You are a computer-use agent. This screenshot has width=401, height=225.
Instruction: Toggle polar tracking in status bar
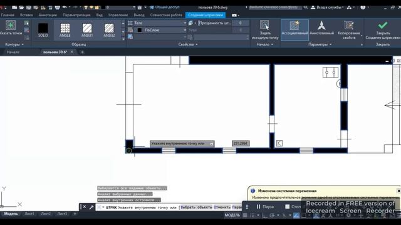tap(272, 215)
